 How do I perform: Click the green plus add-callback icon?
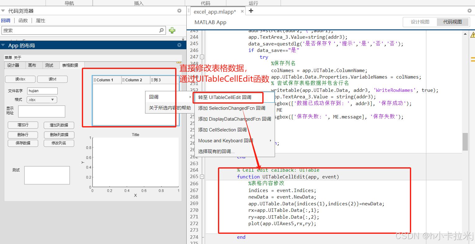tap(172, 30)
